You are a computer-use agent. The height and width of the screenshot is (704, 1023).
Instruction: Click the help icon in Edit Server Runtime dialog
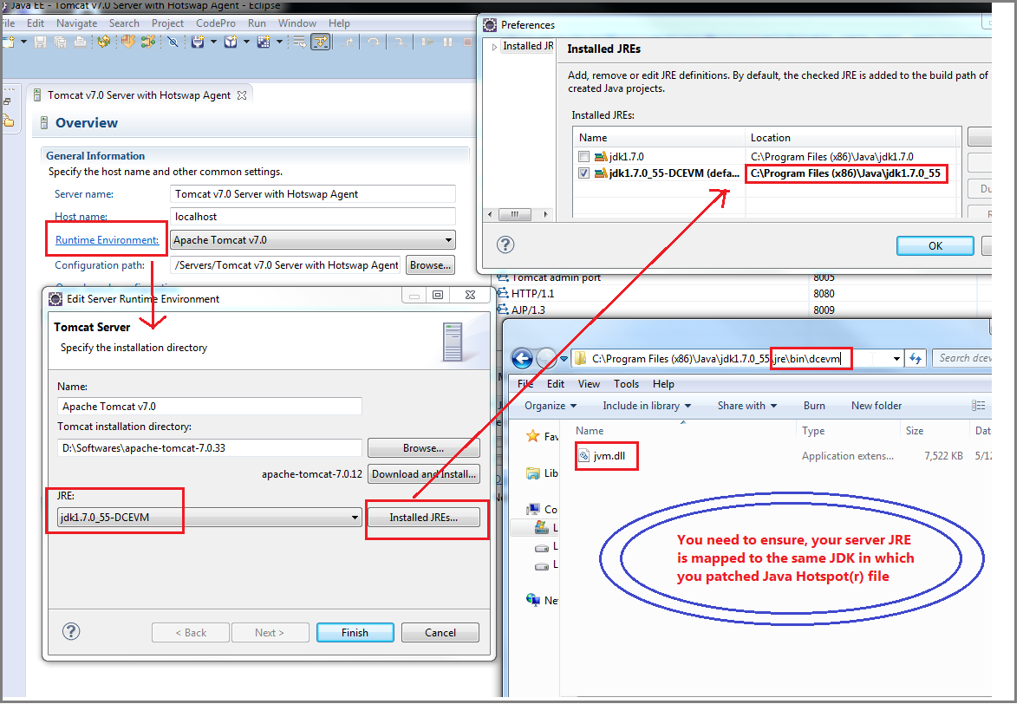pos(71,631)
